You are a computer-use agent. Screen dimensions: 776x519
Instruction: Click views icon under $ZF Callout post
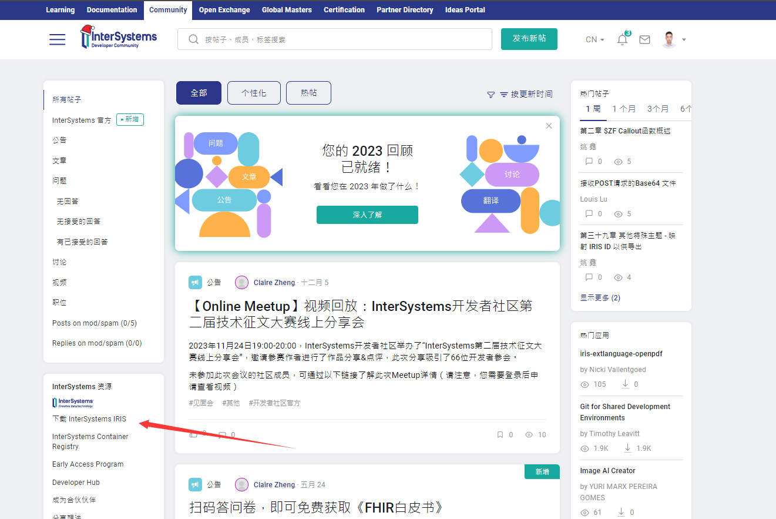click(x=618, y=162)
